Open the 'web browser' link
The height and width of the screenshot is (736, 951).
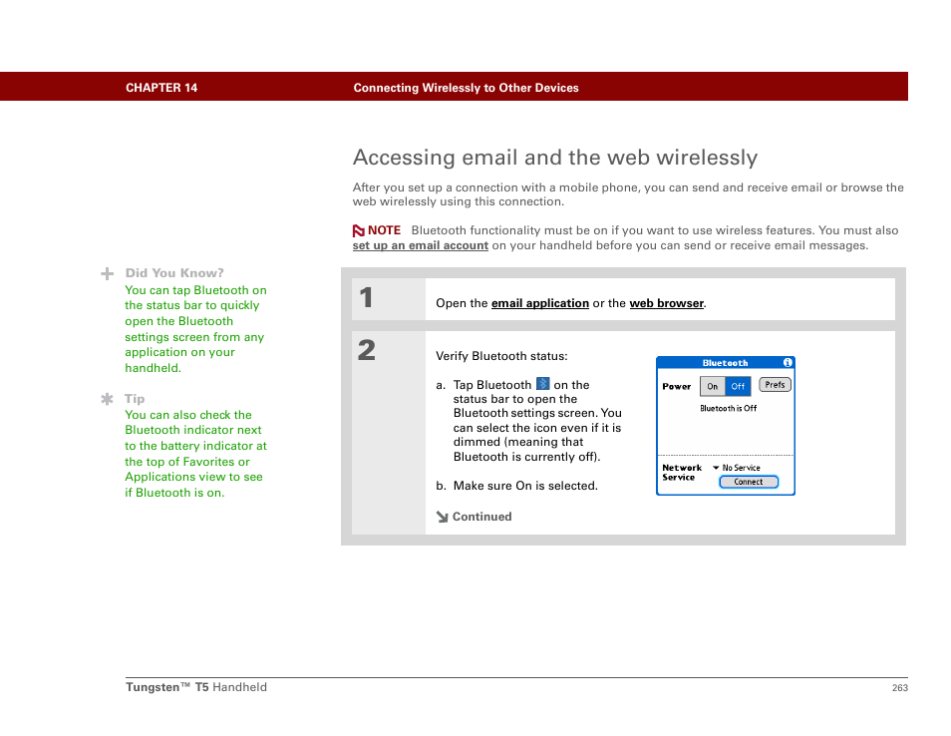pos(667,303)
